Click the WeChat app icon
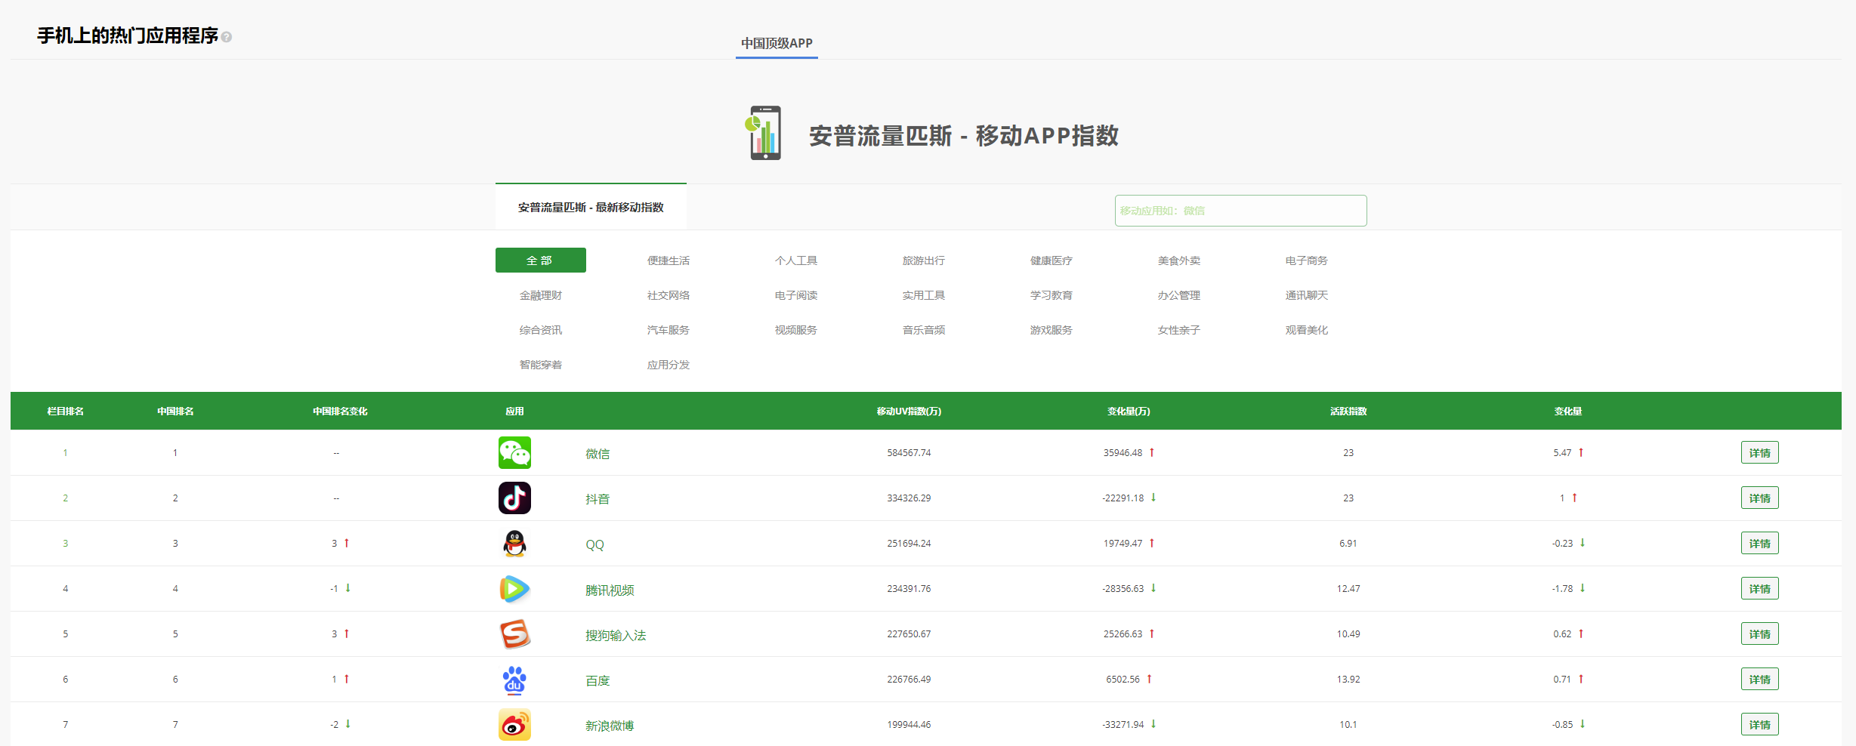1856x746 pixels. click(514, 453)
